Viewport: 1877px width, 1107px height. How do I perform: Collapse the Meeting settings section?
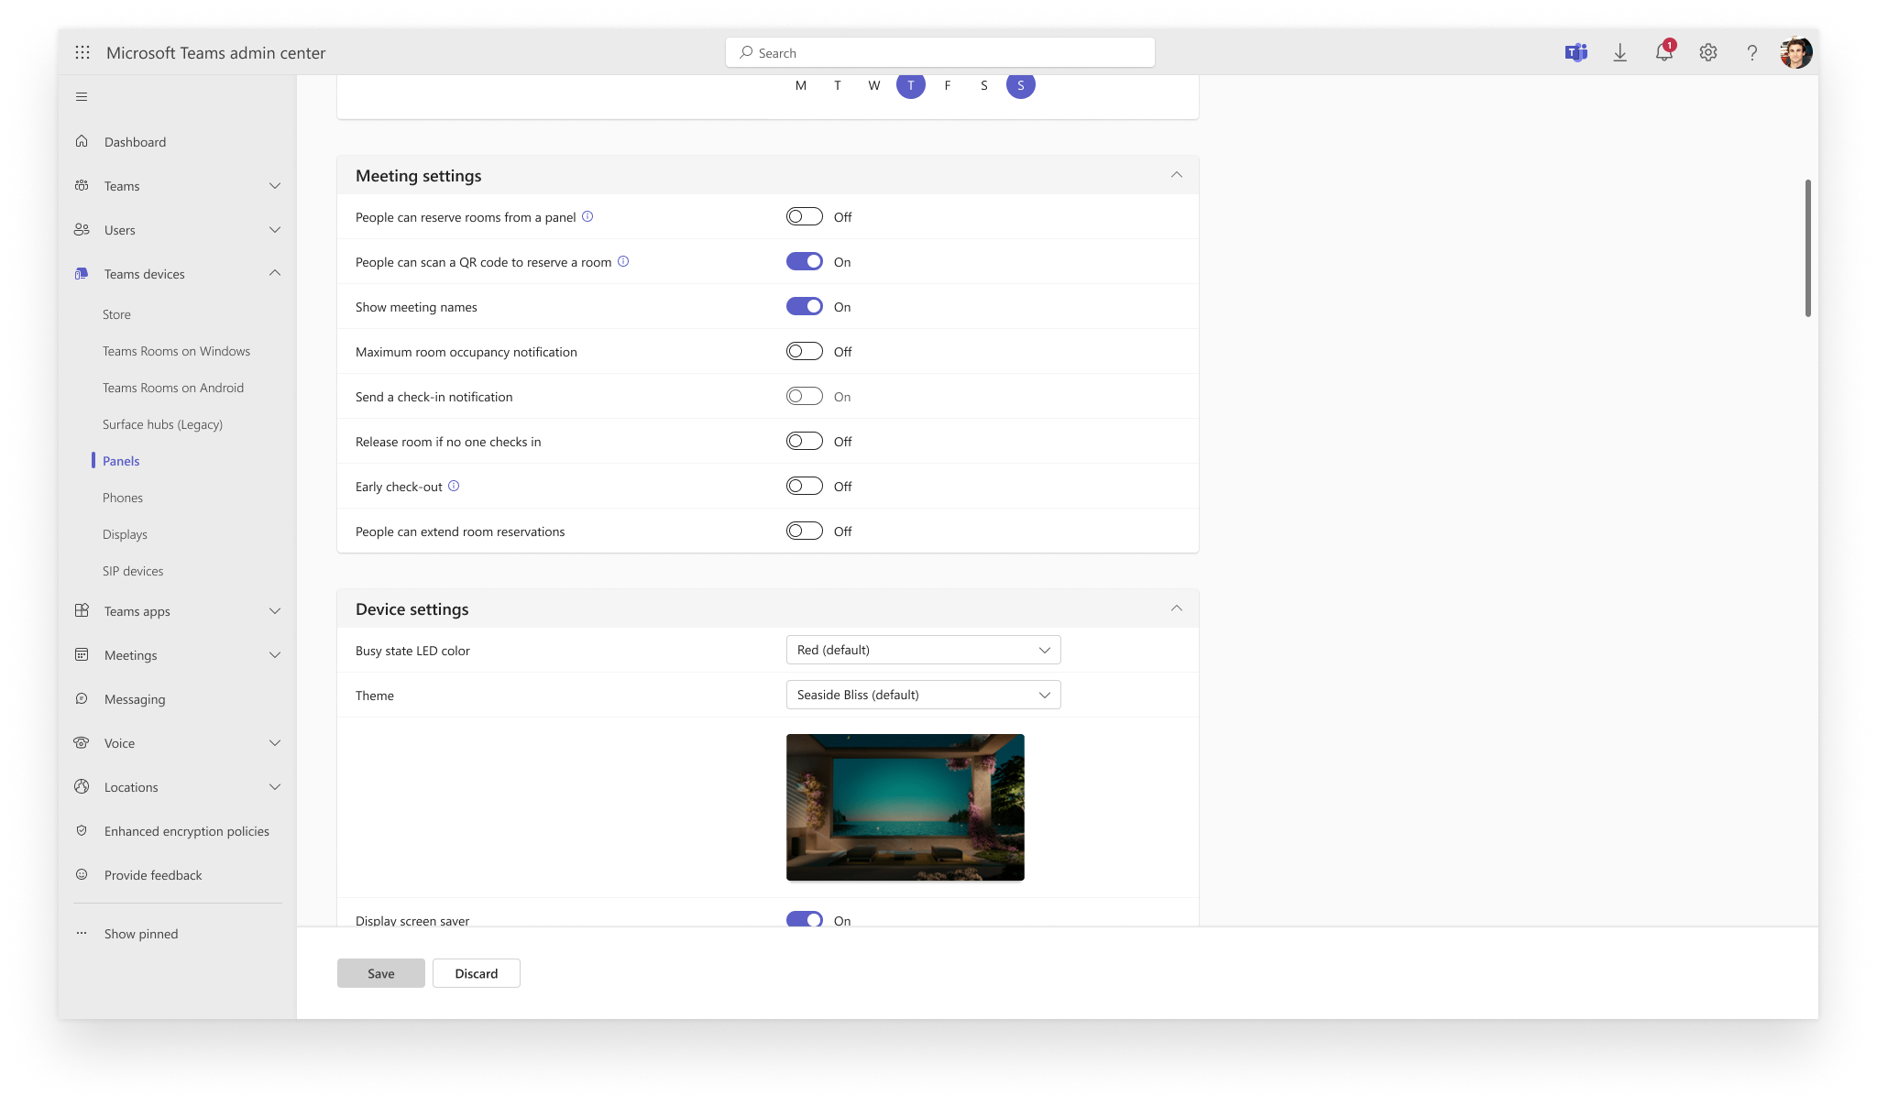click(1178, 174)
